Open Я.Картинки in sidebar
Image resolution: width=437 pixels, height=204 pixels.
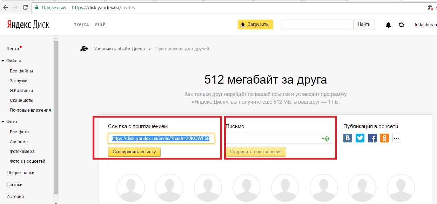21,91
